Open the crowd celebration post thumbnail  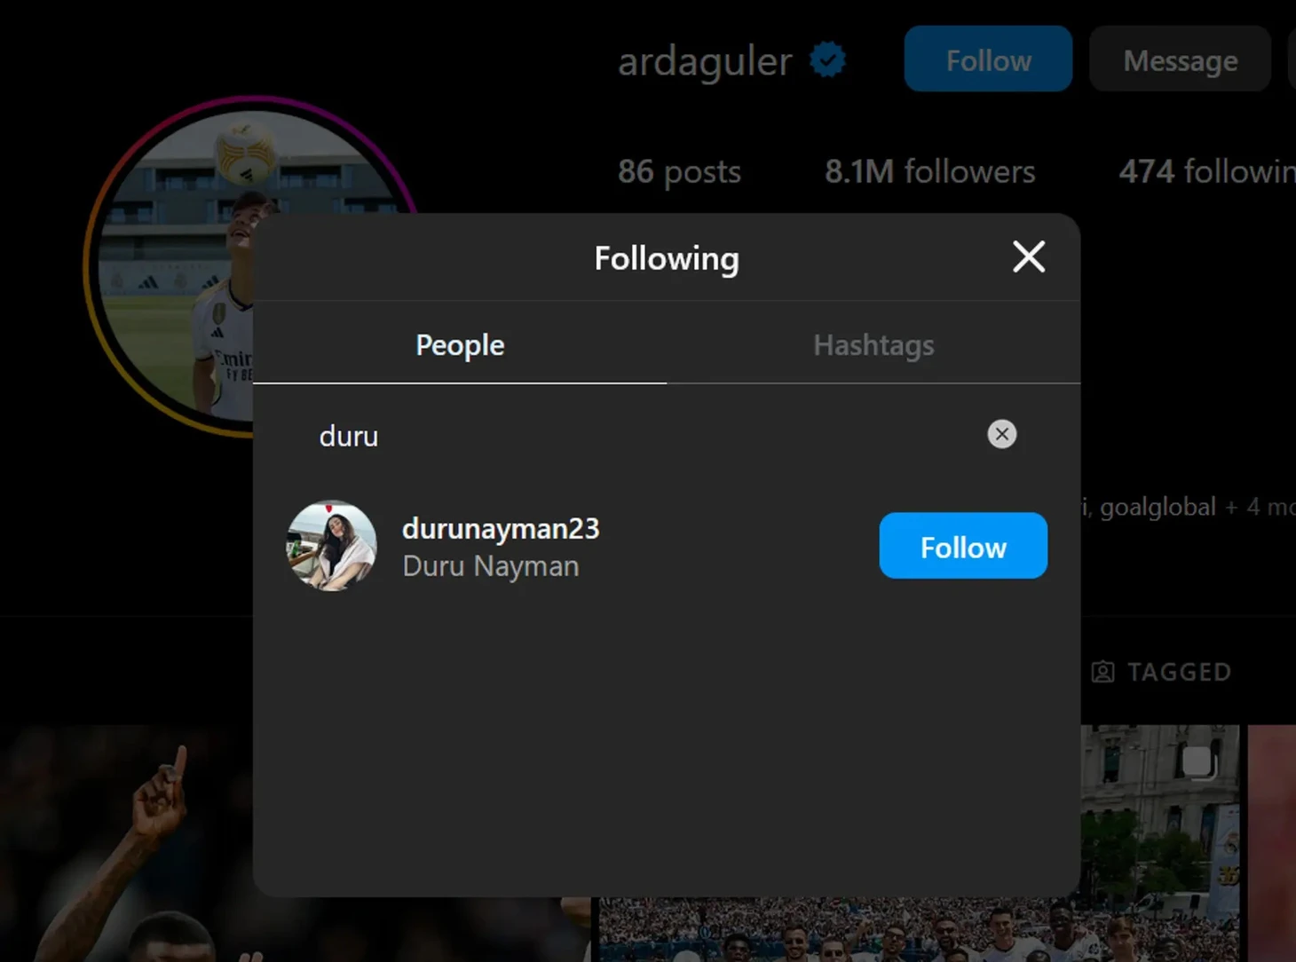tap(1159, 843)
